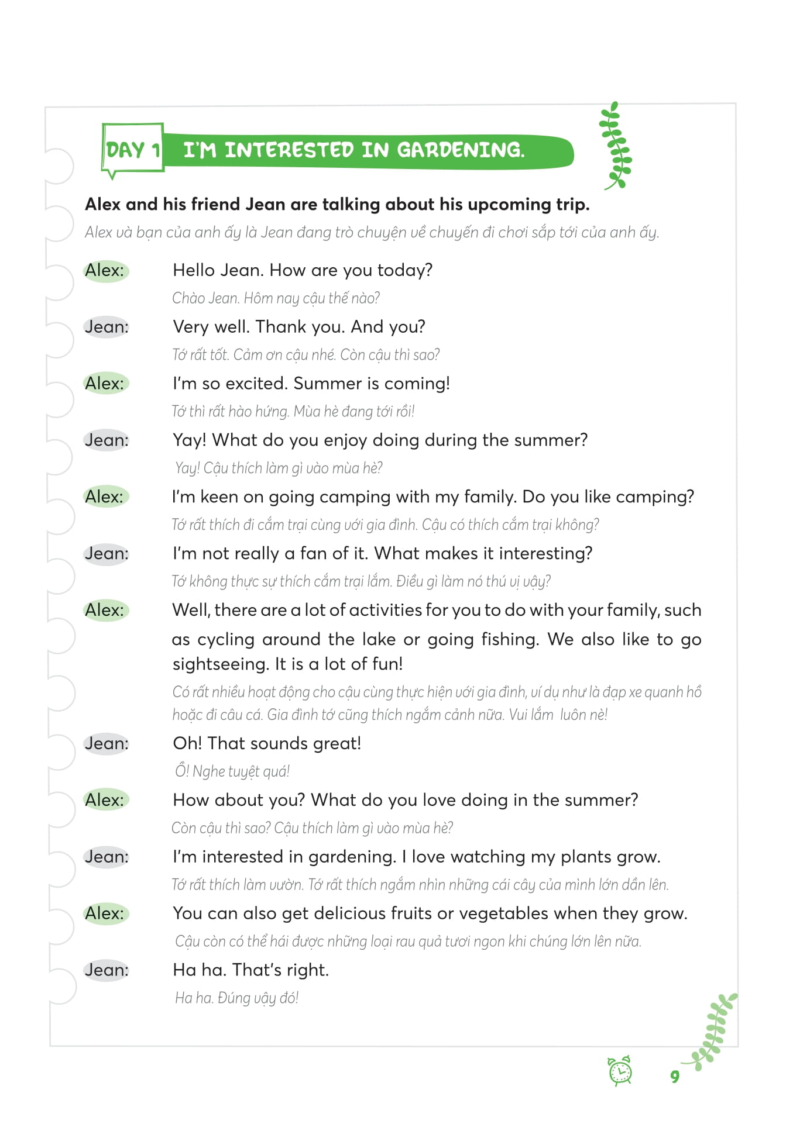Click the phrase "sightseeing. It is a lot of fun!"
793x1124 pixels.
coord(287,664)
